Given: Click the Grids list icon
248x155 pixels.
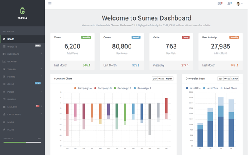Looking at the screenshot, I should click(4, 84).
